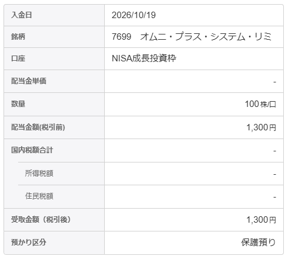The image size is (285, 256).
Task: Click the 保護預り custody value
Action: (x=259, y=243)
